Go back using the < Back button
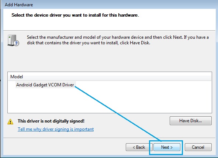This screenshot has width=218, height=158. pyautogui.click(x=139, y=147)
